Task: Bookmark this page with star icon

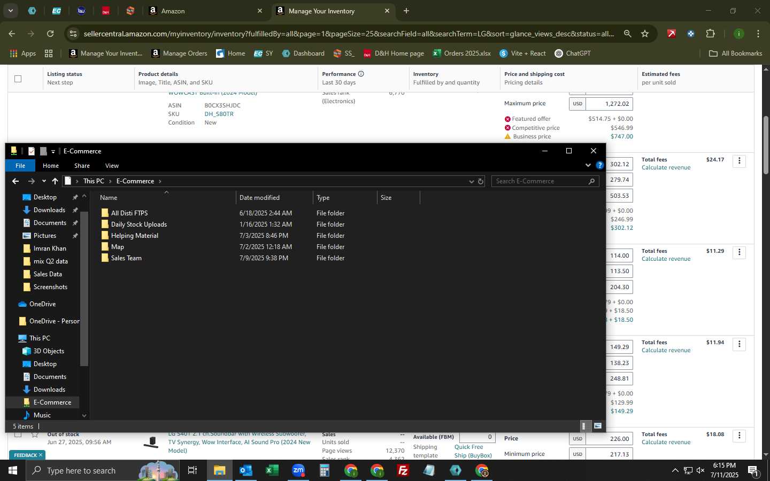Action: [x=645, y=34]
